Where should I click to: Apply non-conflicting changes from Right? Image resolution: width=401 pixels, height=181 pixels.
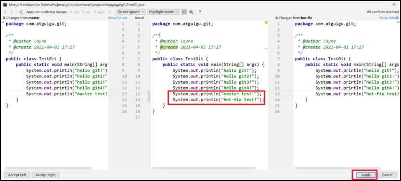pyautogui.click(x=99, y=12)
